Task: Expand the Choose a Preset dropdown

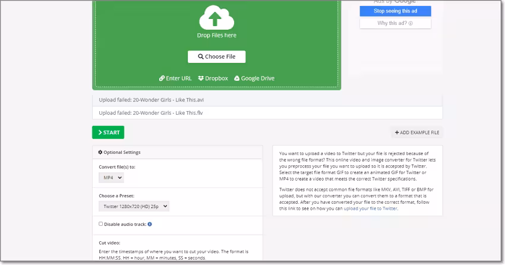Action: 134,206
